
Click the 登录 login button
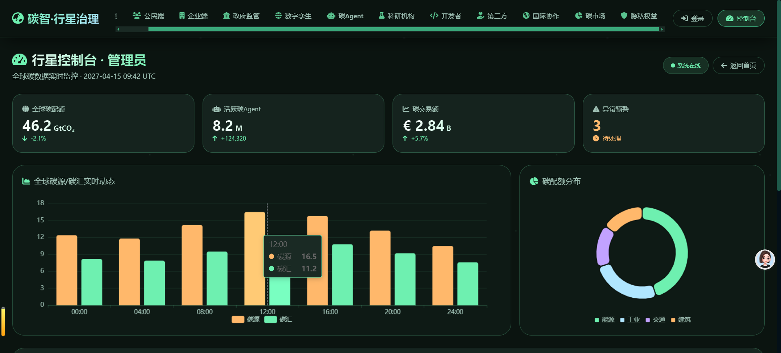[692, 18]
